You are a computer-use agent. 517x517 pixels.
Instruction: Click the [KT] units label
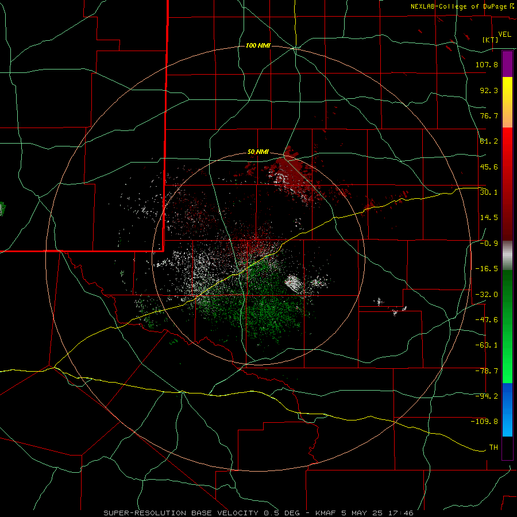[491, 40]
